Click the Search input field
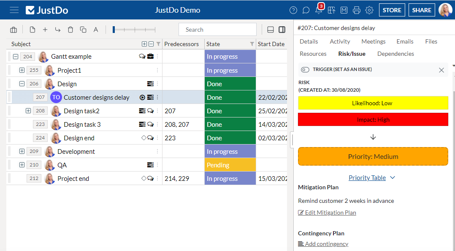This screenshot has width=455, height=251. click(217, 30)
